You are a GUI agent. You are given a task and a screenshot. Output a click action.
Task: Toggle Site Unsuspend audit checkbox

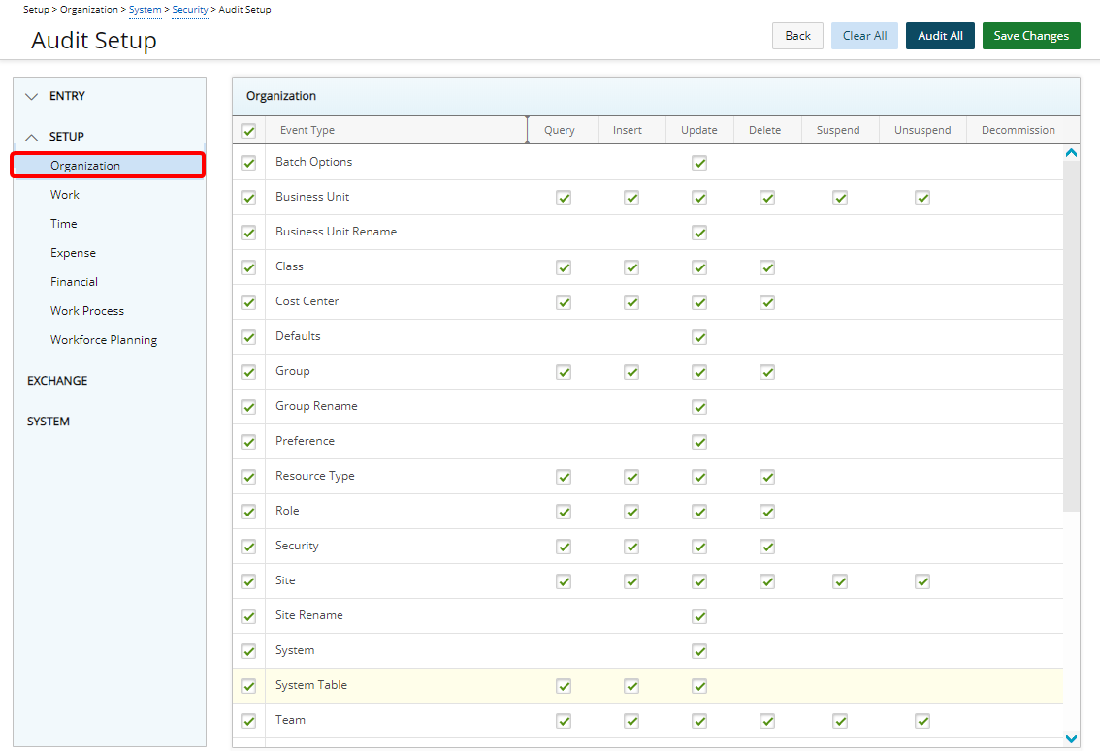tap(922, 581)
